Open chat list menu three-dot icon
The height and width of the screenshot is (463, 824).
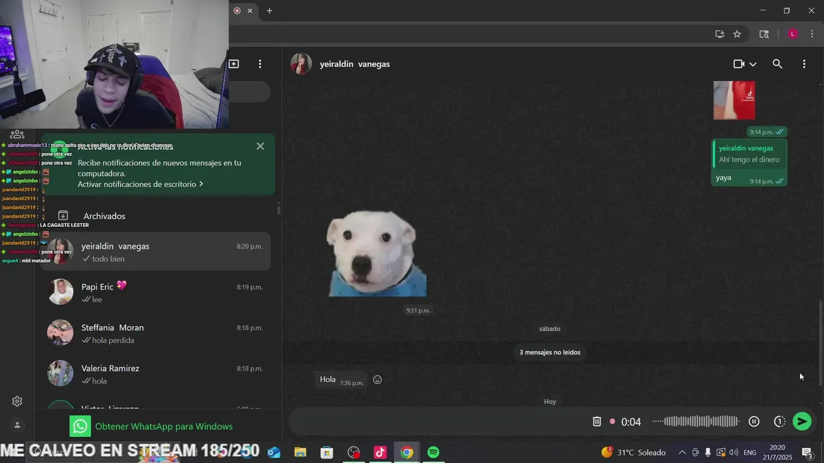tap(260, 64)
